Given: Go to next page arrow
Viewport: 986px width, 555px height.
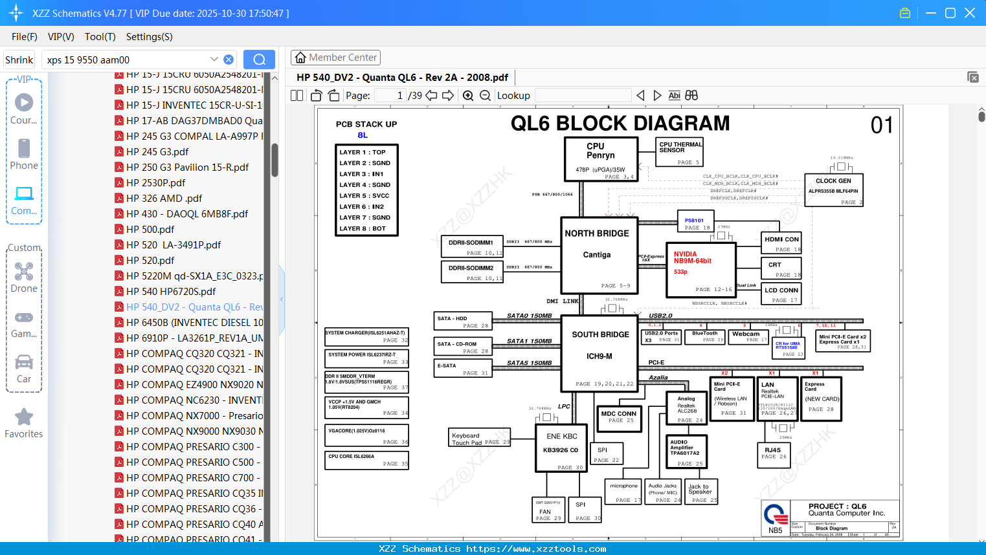Looking at the screenshot, I should (x=448, y=95).
